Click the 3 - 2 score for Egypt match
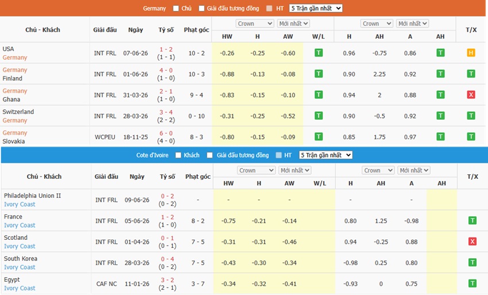The height and width of the screenshot is (295, 488). [x=168, y=279]
